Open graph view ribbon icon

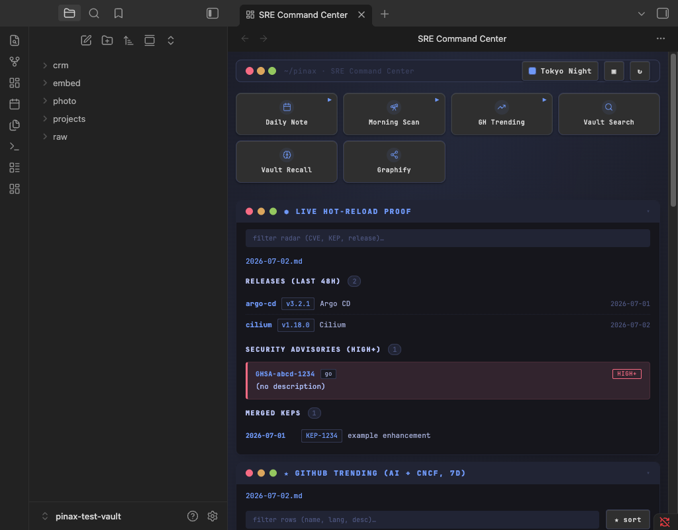15,62
